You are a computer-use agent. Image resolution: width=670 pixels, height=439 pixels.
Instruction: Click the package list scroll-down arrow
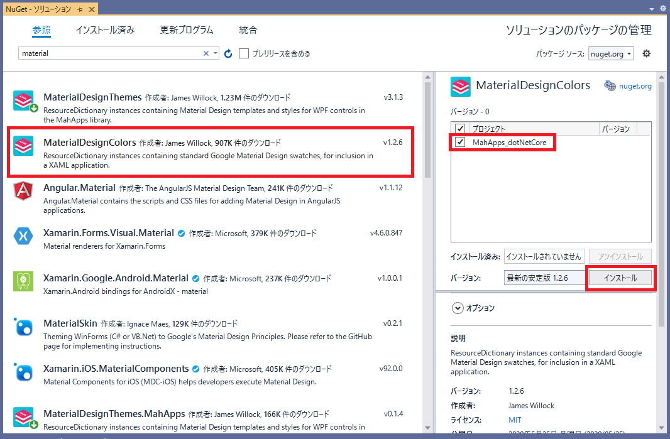pyautogui.click(x=427, y=428)
